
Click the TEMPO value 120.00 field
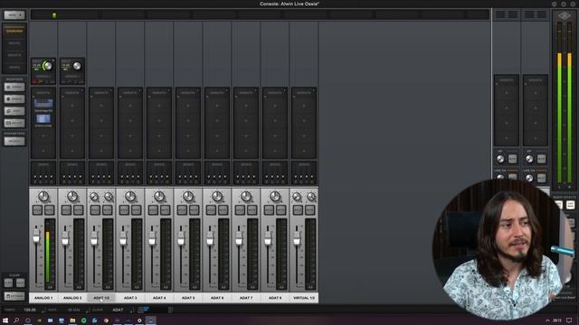click(x=30, y=310)
